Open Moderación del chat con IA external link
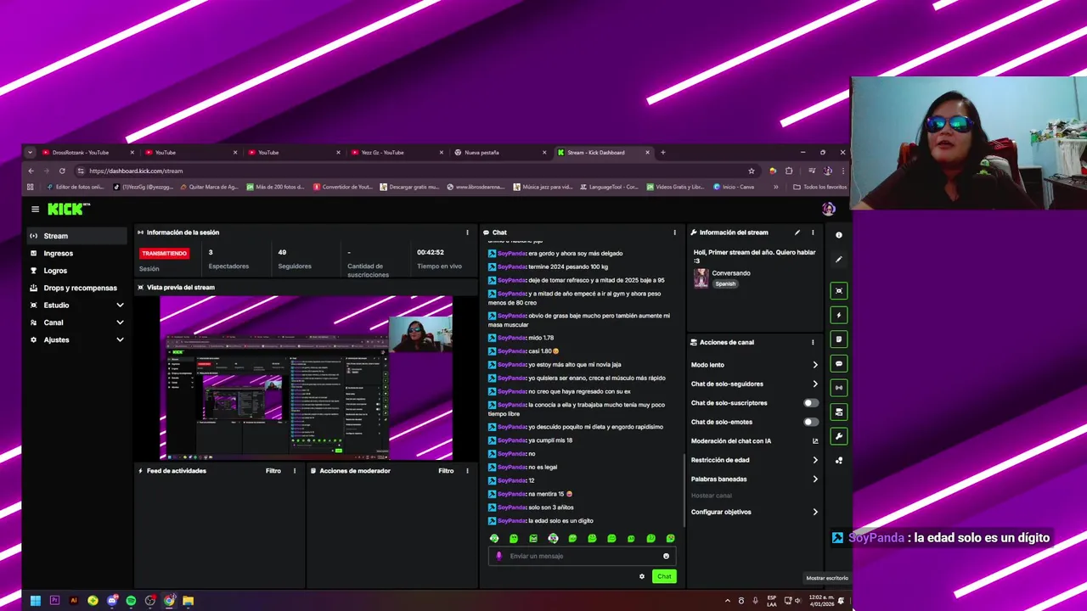The height and width of the screenshot is (611, 1087). [815, 441]
